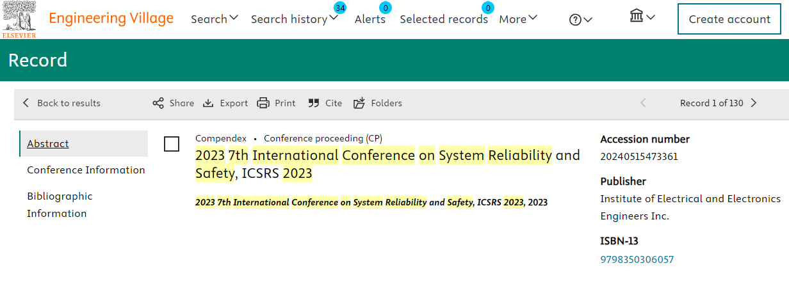
Task: Go to next record arrow
Action: coord(754,103)
